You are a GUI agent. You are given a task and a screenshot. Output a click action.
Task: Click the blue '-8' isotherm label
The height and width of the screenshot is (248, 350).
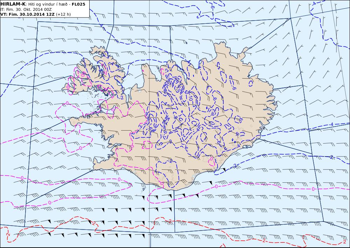(175, 117)
